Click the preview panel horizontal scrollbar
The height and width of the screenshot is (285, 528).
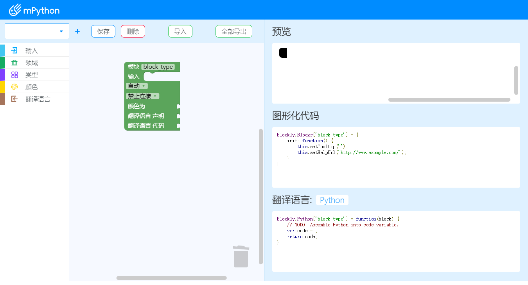pos(449,100)
